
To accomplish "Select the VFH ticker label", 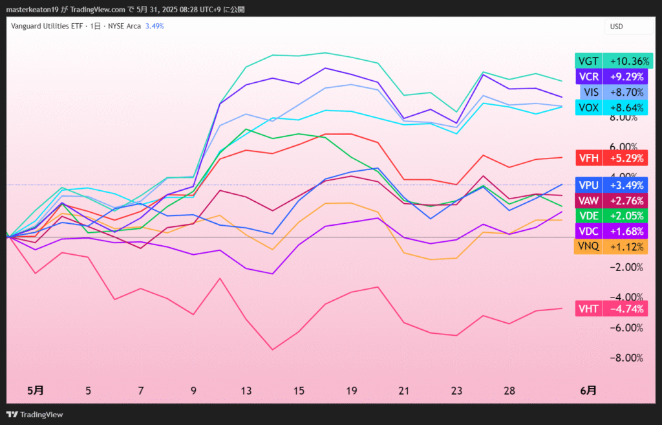I will 588,158.
